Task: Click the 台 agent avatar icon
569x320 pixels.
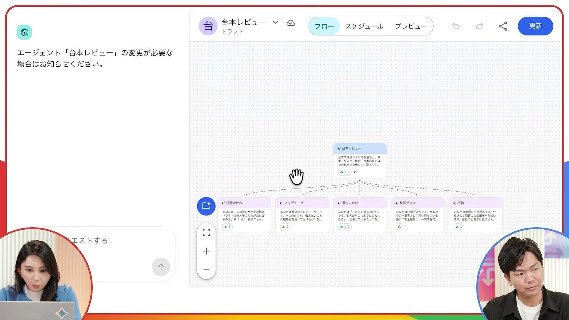Action: [208, 26]
